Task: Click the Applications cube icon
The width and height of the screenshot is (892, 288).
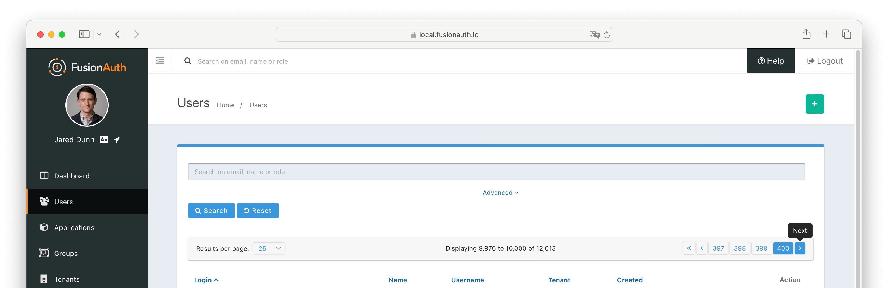Action: pos(44,227)
